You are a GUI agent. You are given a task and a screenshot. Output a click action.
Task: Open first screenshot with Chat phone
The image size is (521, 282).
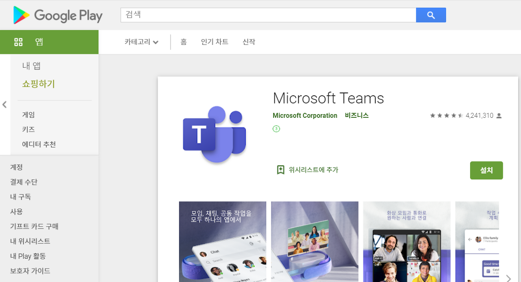click(x=223, y=242)
